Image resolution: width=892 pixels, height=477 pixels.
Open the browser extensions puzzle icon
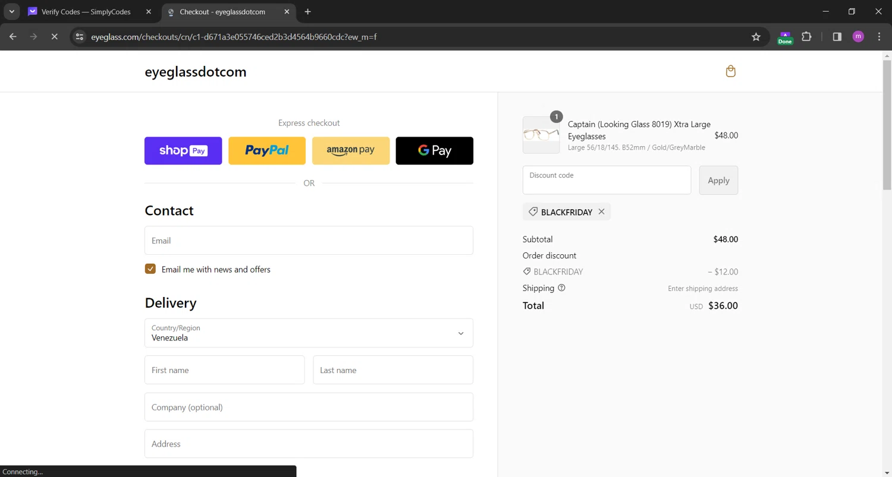click(806, 37)
